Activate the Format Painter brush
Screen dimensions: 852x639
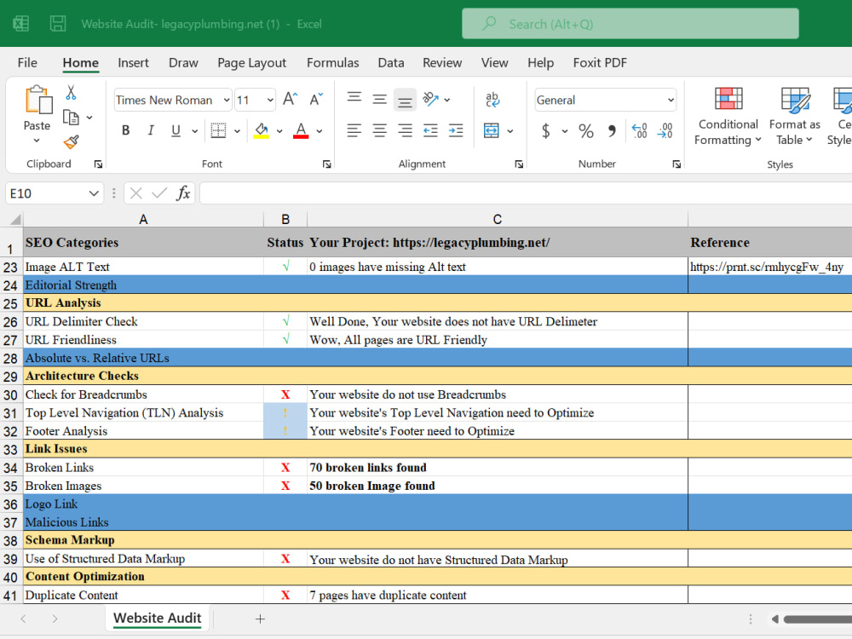pos(72,141)
